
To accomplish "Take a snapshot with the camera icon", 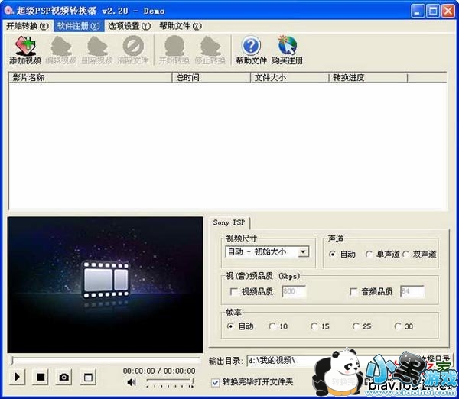I will 64,377.
